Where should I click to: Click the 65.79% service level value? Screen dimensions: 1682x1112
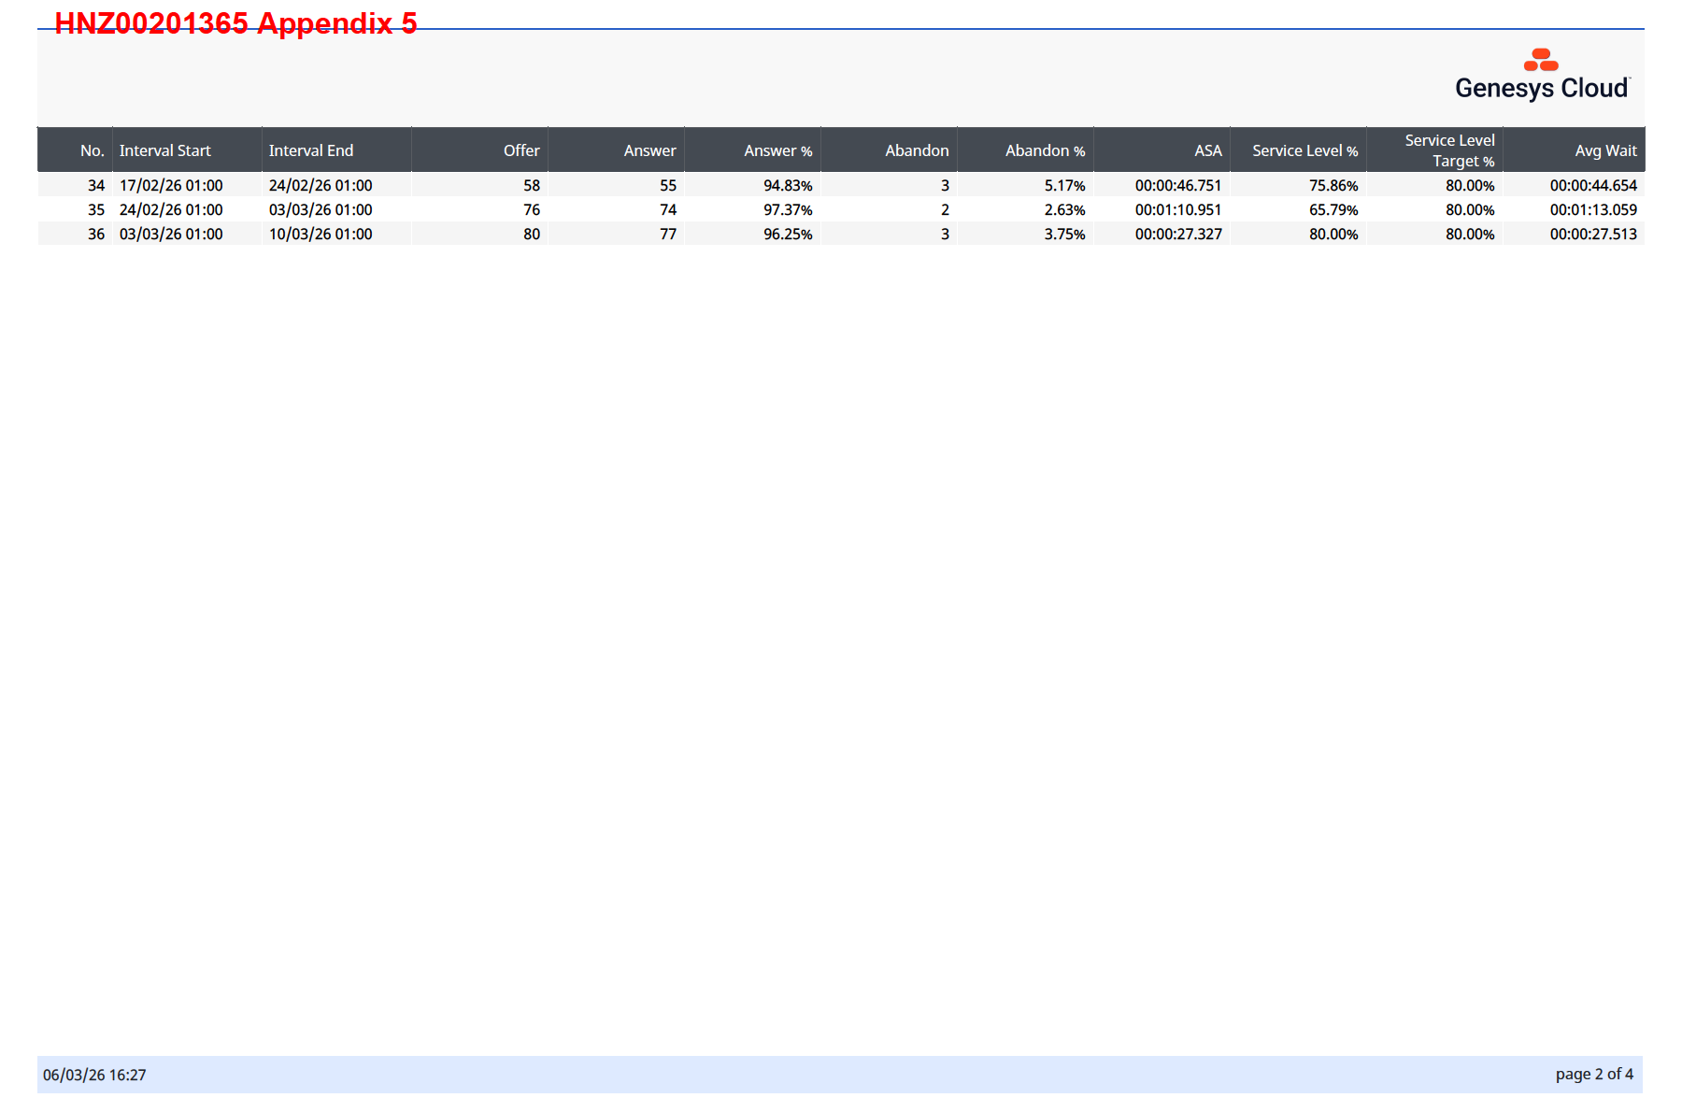coord(1333,209)
